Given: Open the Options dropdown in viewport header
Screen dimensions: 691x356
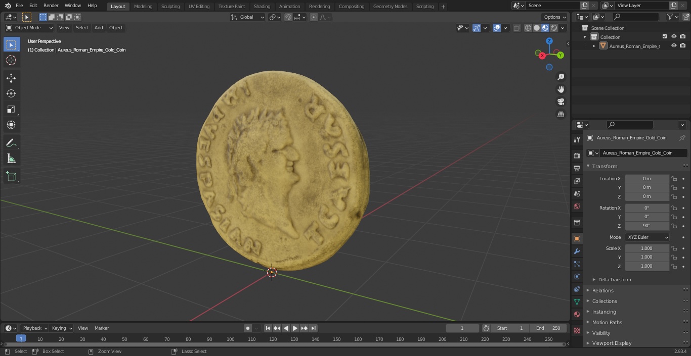Looking at the screenshot, I should [555, 17].
